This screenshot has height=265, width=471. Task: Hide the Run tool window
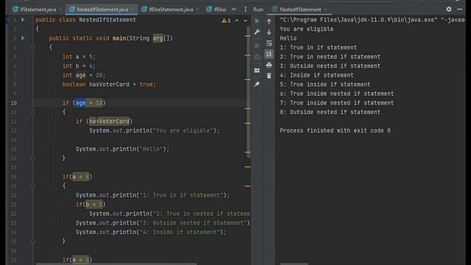(x=459, y=10)
